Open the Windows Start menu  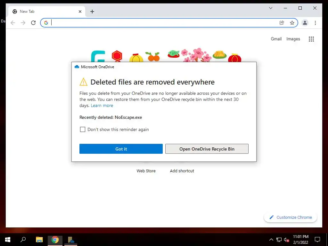coord(8,240)
